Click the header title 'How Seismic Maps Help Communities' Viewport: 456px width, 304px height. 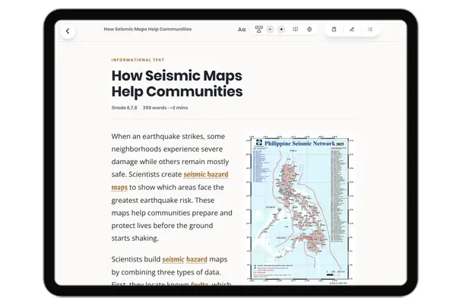tap(147, 29)
